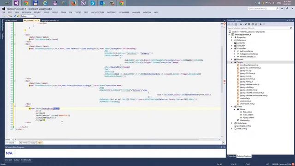The width and height of the screenshot is (295, 166).
Task: Expand the Global.asax node arrow
Action: pos(232,123)
